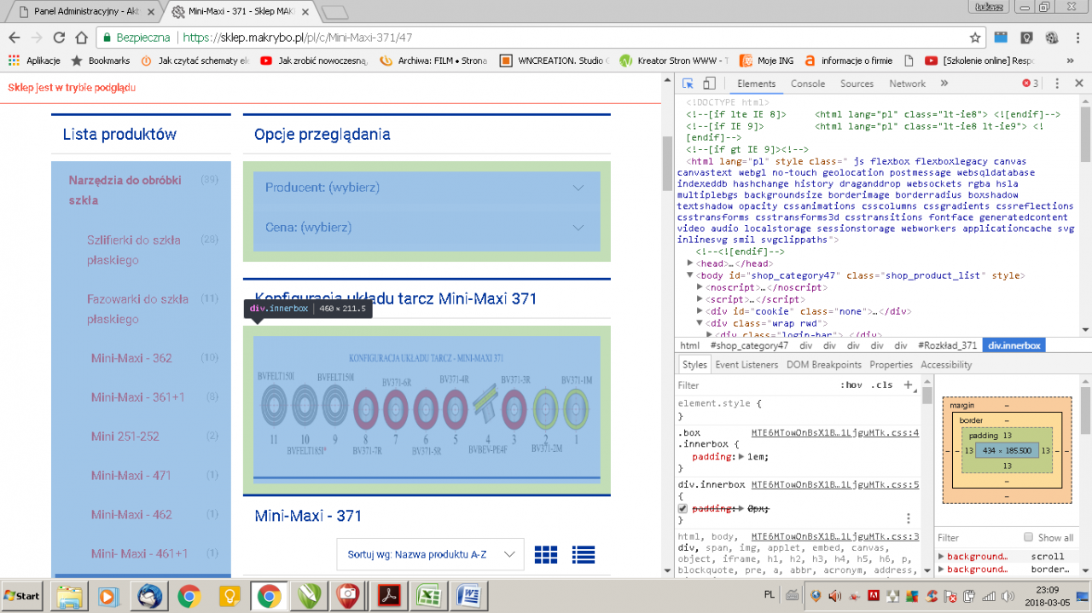Open the browser home page
The image size is (1092, 613).
pyautogui.click(x=81, y=38)
